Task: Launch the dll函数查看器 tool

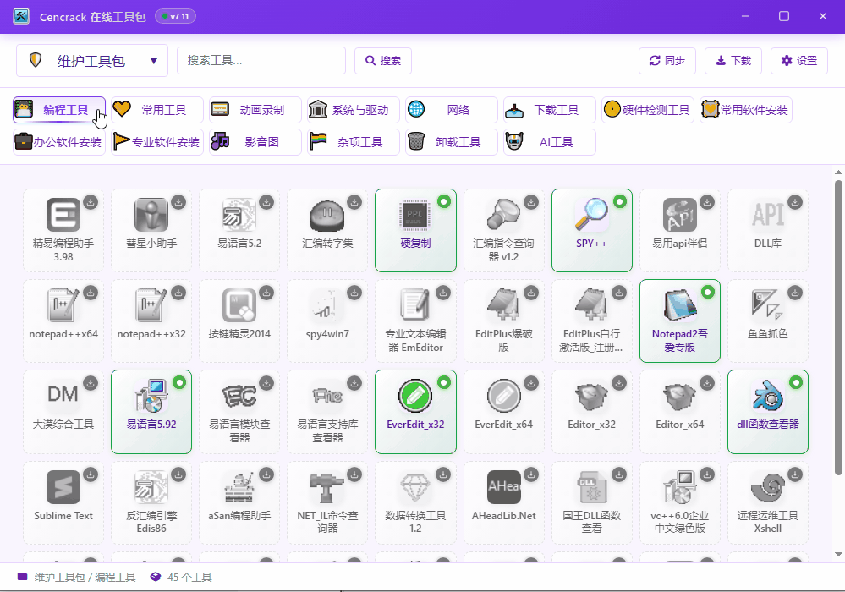Action: point(768,412)
